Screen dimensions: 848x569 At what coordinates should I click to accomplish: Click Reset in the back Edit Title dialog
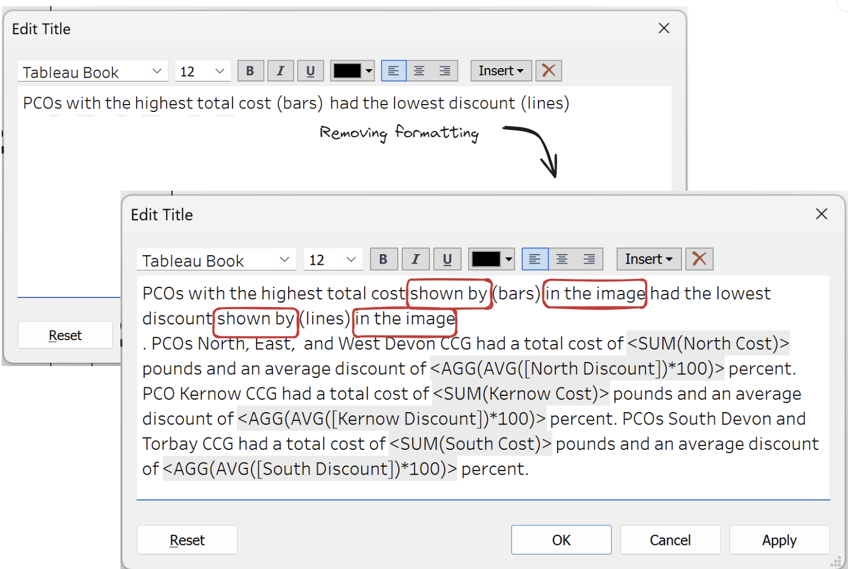(x=65, y=335)
